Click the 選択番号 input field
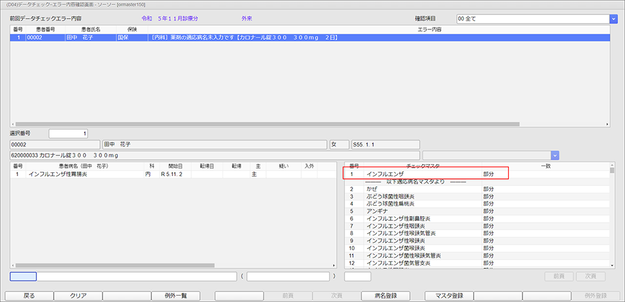The image size is (625, 302). pos(67,134)
